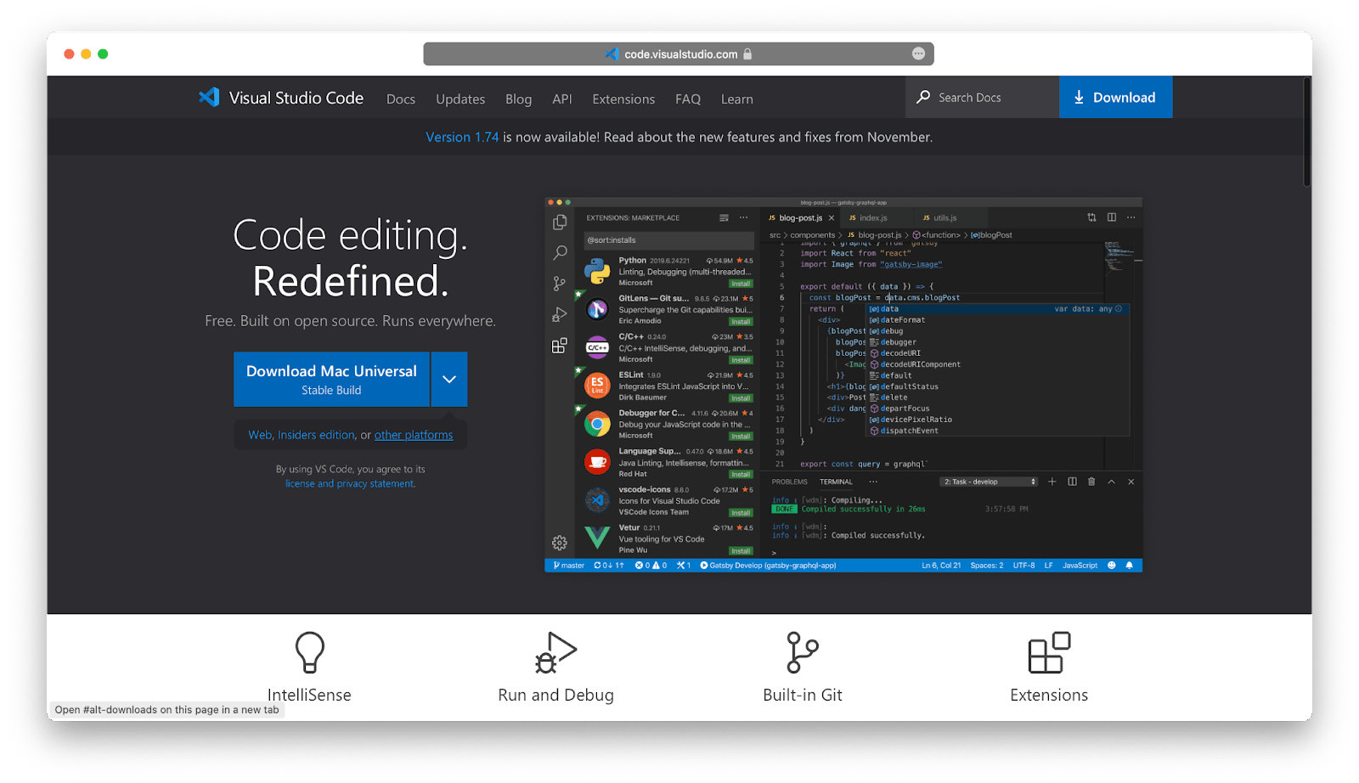Viewport: 1359px width, 783px height.
Task: Open the 'other platforms' link
Action: pyautogui.click(x=414, y=435)
